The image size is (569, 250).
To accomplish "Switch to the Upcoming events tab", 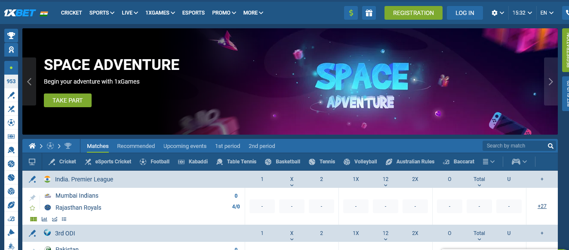I will pos(185,146).
